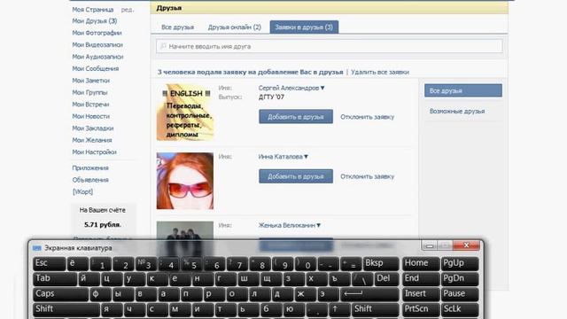Viewport: 567px width, 319px height.
Task: Click the search magnifier icon
Action: pos(163,46)
